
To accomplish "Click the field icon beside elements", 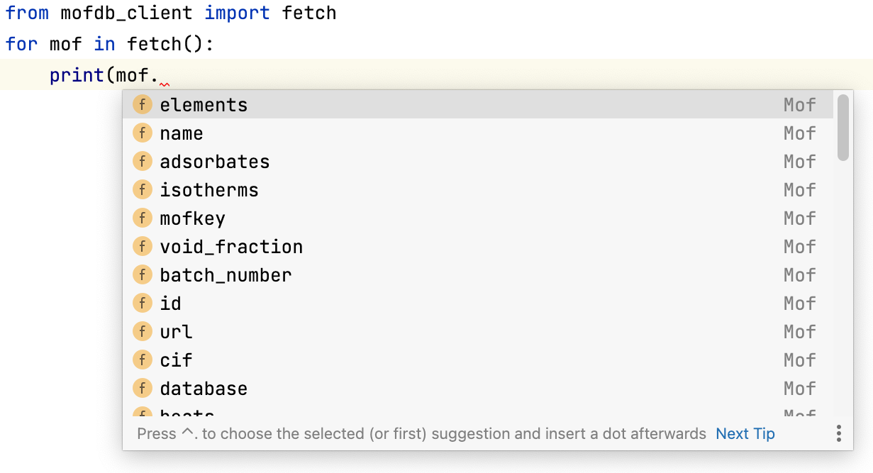I will (143, 105).
